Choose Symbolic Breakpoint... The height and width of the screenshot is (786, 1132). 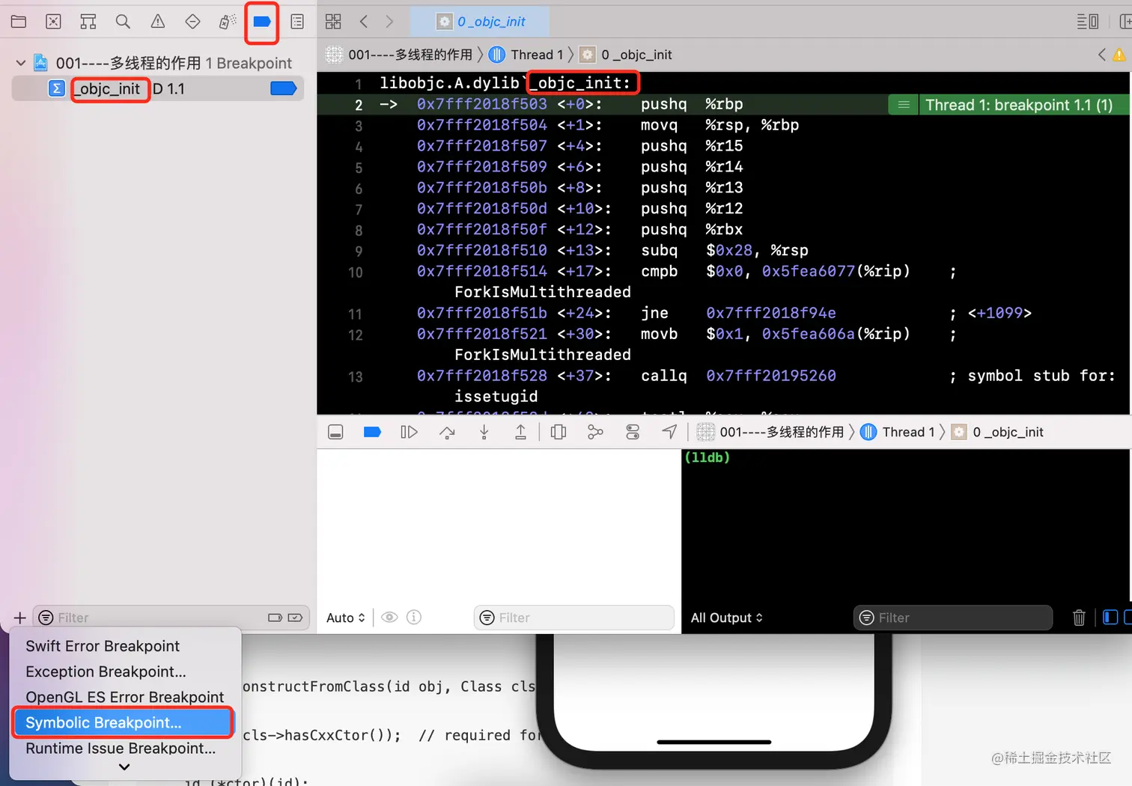[x=124, y=722]
